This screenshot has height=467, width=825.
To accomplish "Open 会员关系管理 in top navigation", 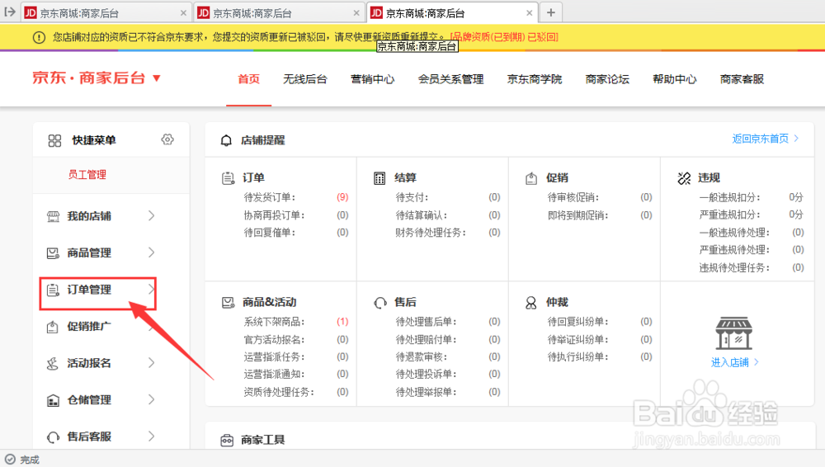I will point(451,79).
